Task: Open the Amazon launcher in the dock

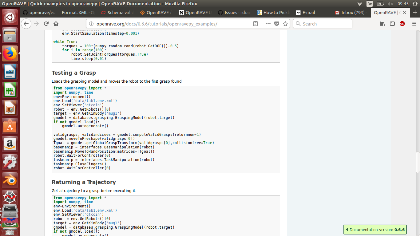Action: (x=10, y=144)
